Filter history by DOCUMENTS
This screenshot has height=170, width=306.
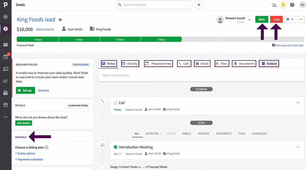(224, 134)
